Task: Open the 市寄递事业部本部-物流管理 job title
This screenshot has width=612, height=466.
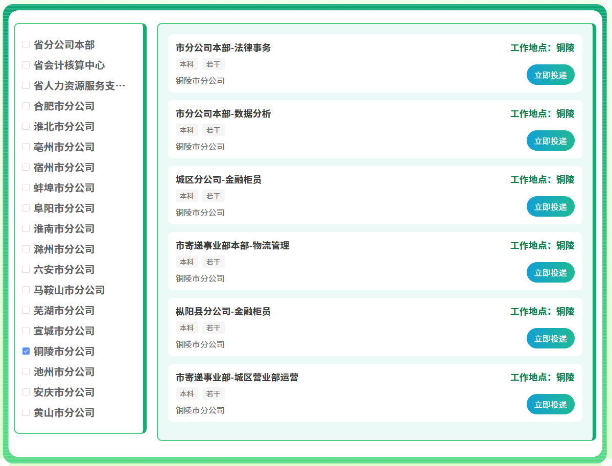Action: (x=232, y=246)
